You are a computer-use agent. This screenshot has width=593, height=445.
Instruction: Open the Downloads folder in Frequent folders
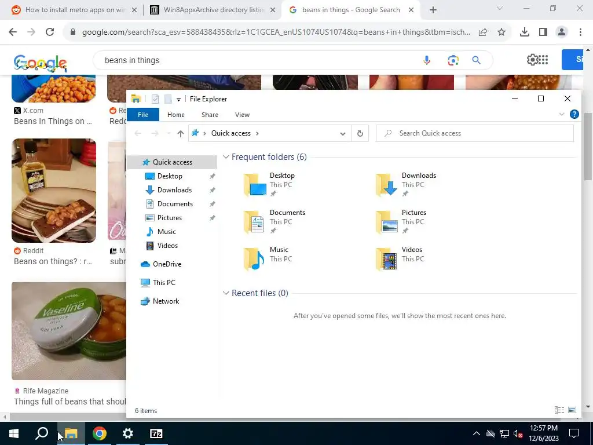pyautogui.click(x=407, y=184)
